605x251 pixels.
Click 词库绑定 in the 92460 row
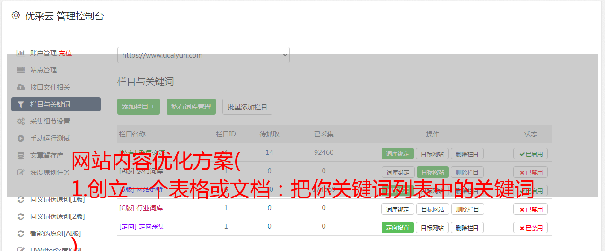coord(398,153)
